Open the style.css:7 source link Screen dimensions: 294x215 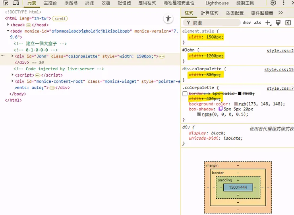280,88
